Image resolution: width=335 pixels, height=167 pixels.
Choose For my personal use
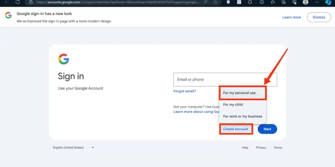(243, 93)
